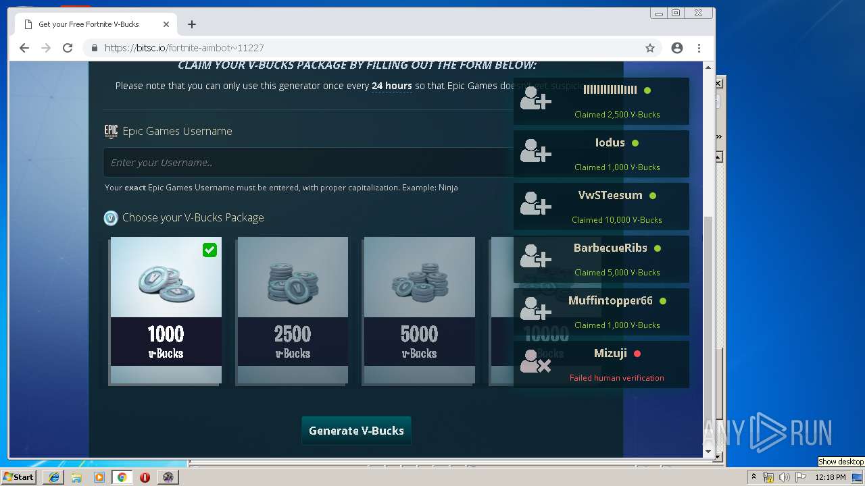The image size is (865, 486).
Task: Bookmark this page with the star
Action: pos(650,48)
